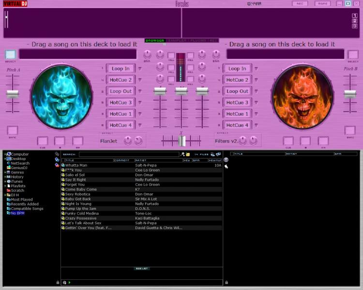Expand the Computer tree node
Screen dimensions: 363x290
(5, 154)
